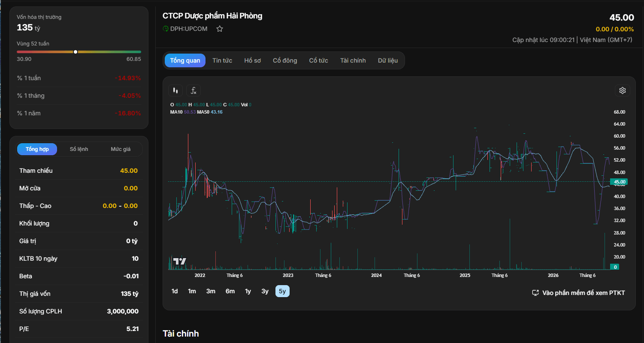This screenshot has height=343, width=644.
Task: Click the KLTB 10 ngày row
Action: click(x=79, y=259)
